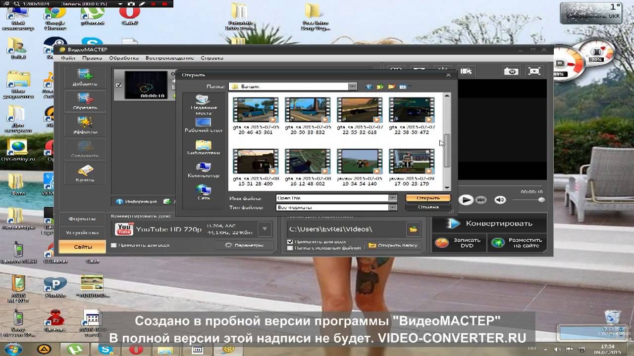Open Недавние места in dialog sidebar
This screenshot has height=356, width=634.
pyautogui.click(x=203, y=105)
